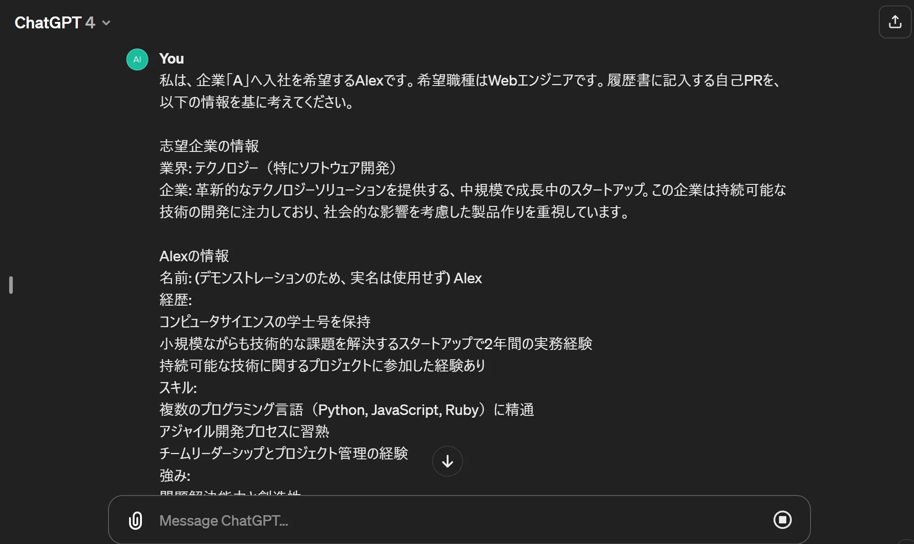Click the "スキル:" label
The width and height of the screenshot is (914, 544).
178,388
